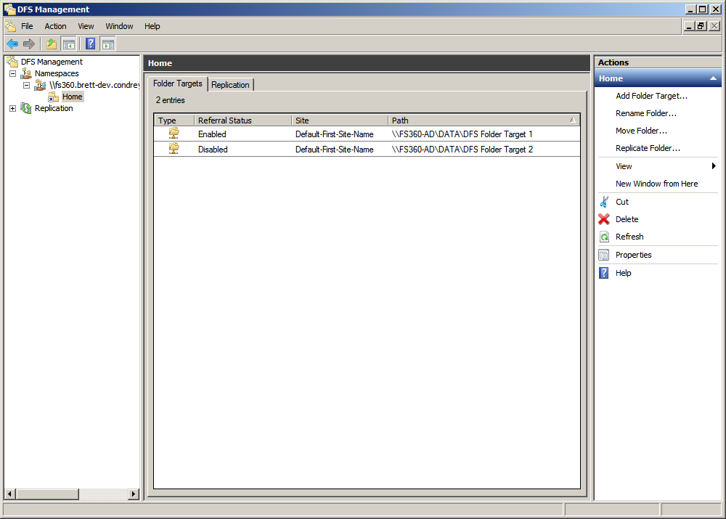This screenshot has width=726, height=519.
Task: Select the Replication tree item label
Action: [x=54, y=108]
